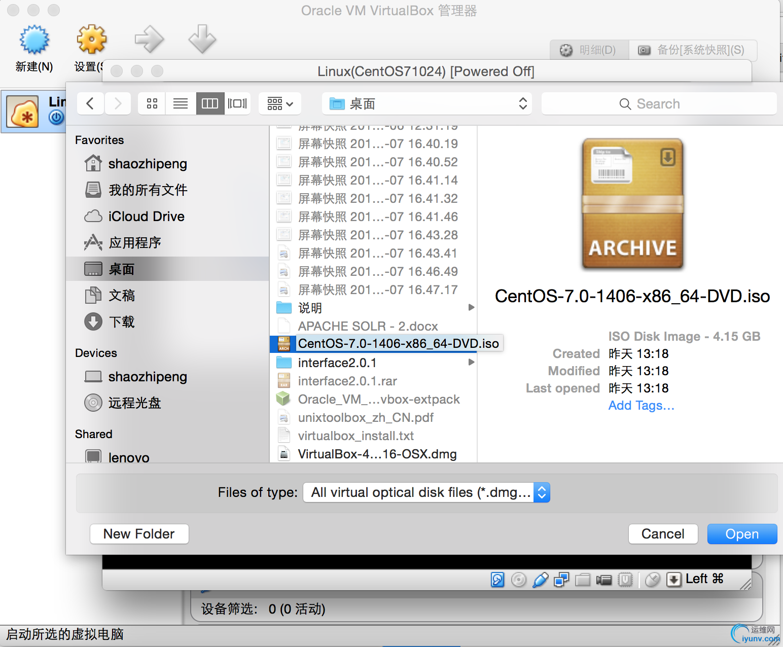Screen dimensions: 783x647
Task: Click the Settings (设置) gear icon
Action: coord(91,40)
